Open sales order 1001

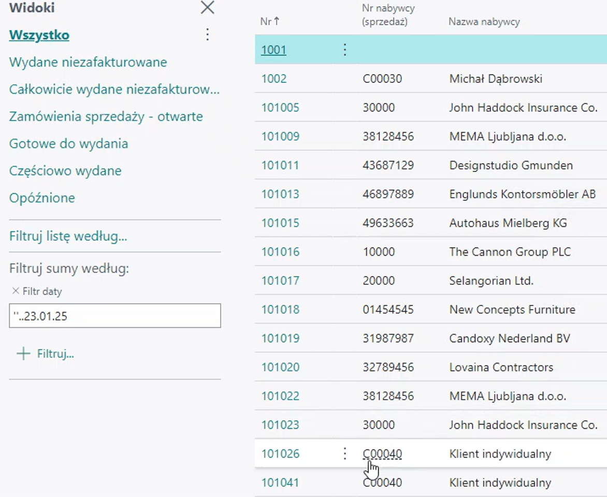pyautogui.click(x=273, y=50)
